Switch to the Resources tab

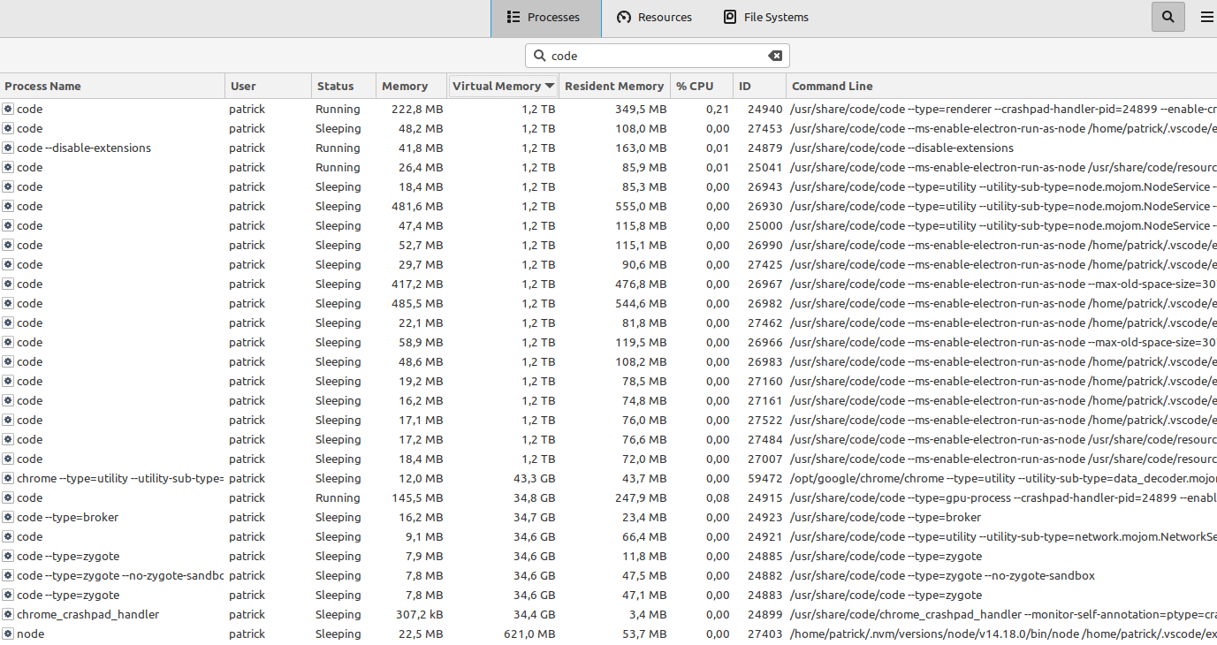pyautogui.click(x=654, y=16)
